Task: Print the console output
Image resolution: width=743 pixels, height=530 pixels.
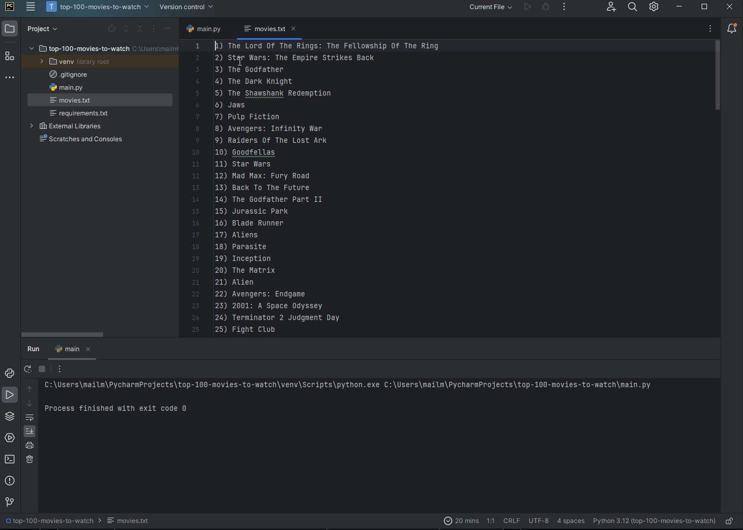Action: 30,446
